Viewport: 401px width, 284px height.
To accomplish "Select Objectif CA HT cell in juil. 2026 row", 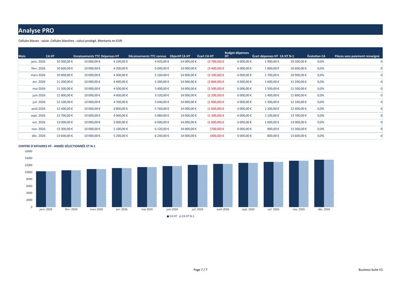I will 188,102.
